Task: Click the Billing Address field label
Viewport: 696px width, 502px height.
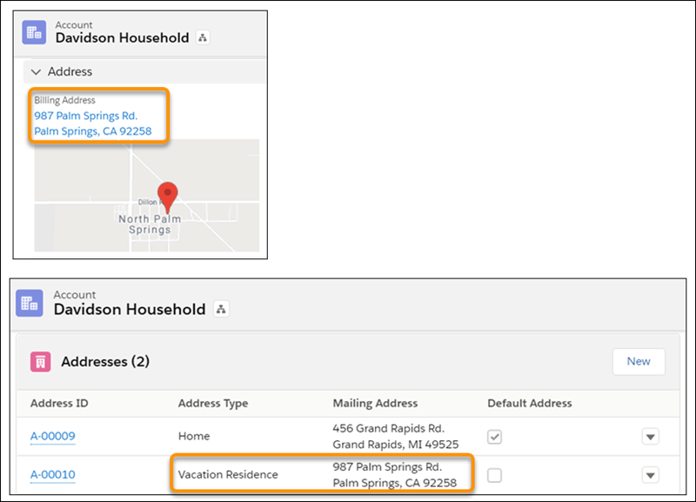Action: click(x=64, y=100)
